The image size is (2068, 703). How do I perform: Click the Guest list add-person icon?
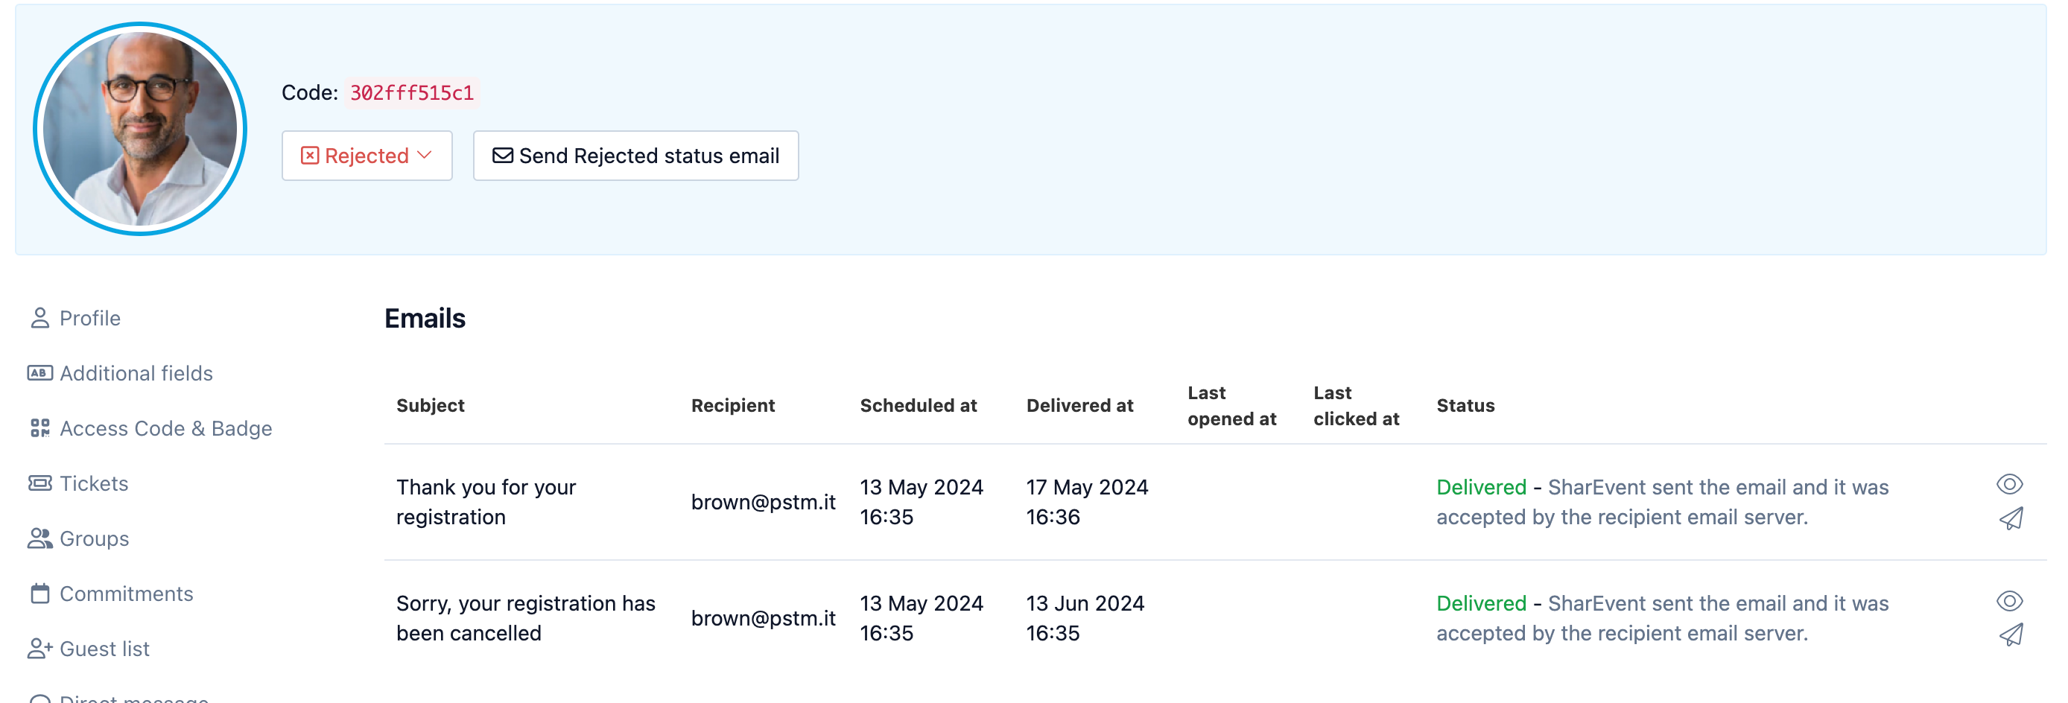pos(39,649)
